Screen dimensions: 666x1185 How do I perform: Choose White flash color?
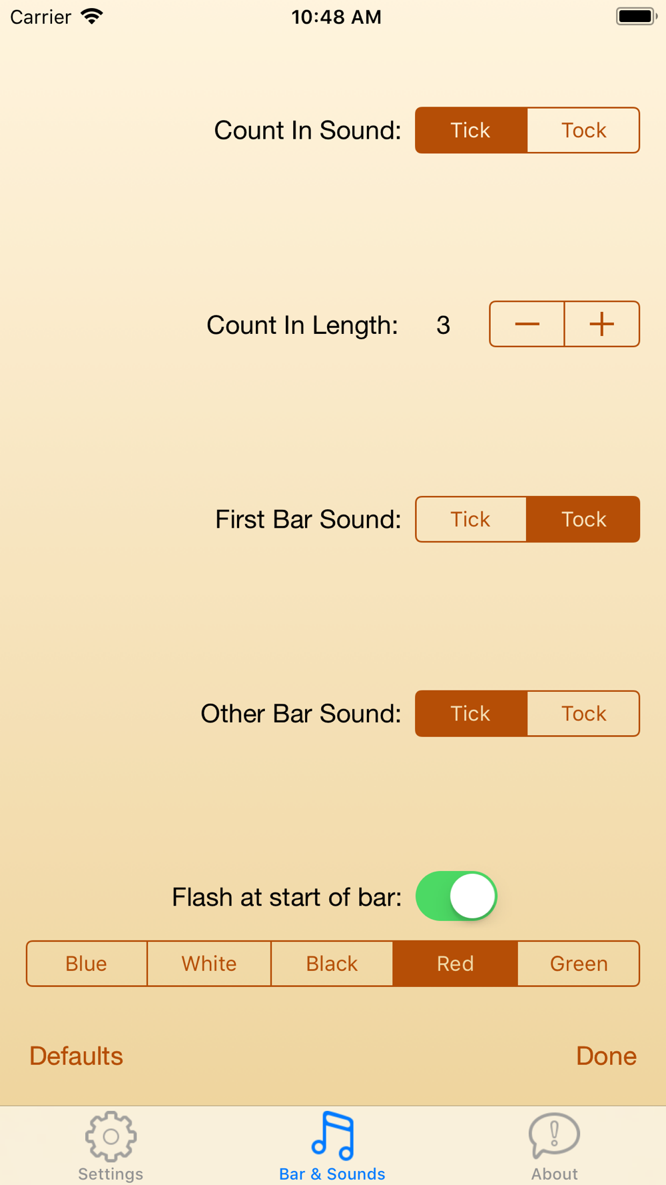coord(209,964)
